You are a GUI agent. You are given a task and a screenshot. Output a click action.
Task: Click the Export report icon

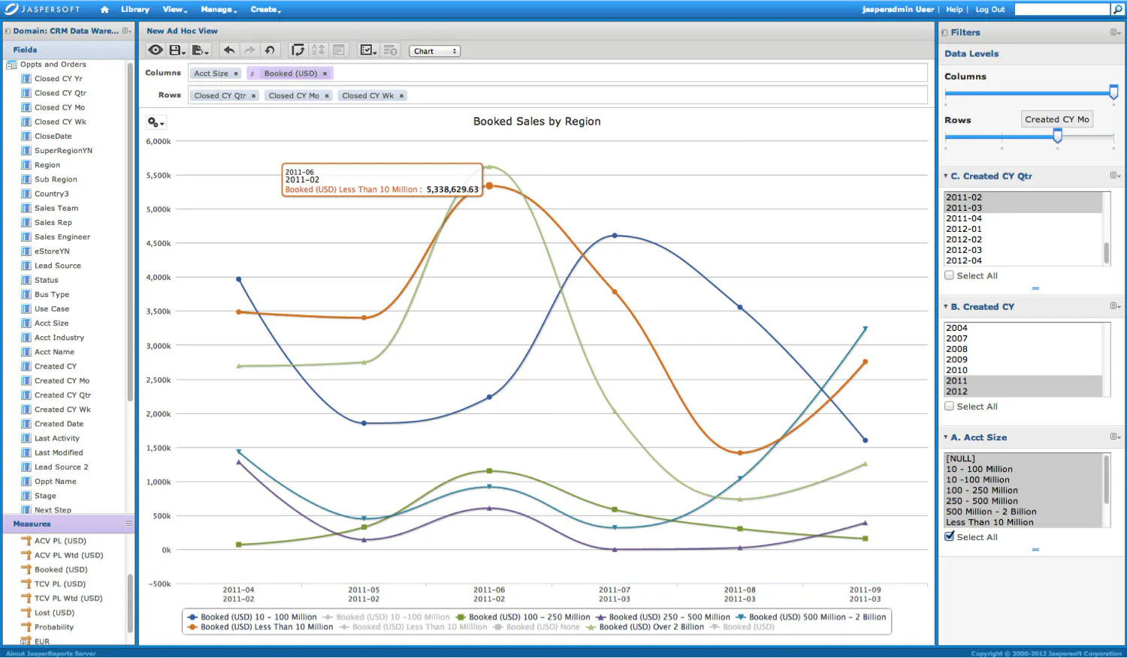[200, 50]
